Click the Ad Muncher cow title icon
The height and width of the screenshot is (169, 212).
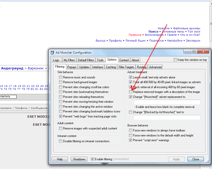click(x=52, y=53)
